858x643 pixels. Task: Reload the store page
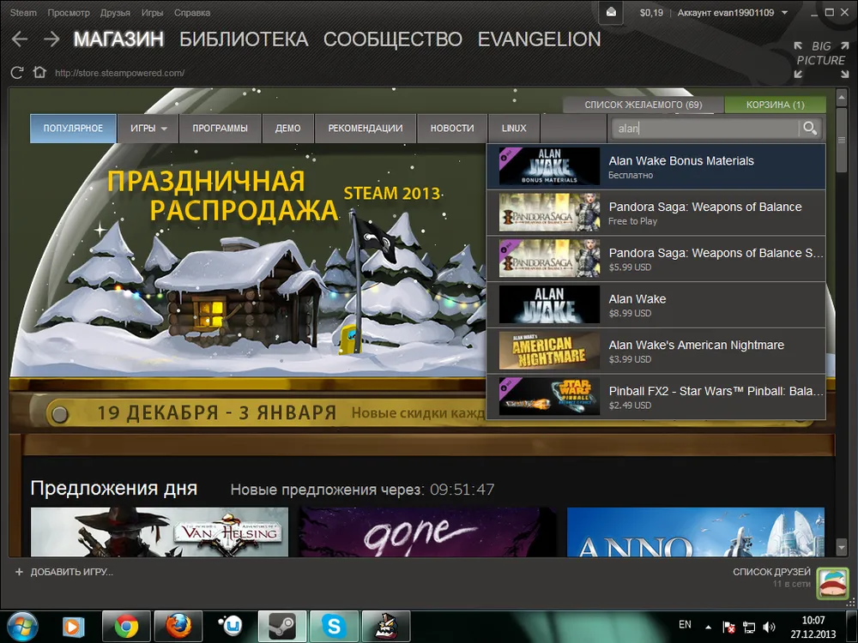pyautogui.click(x=17, y=72)
